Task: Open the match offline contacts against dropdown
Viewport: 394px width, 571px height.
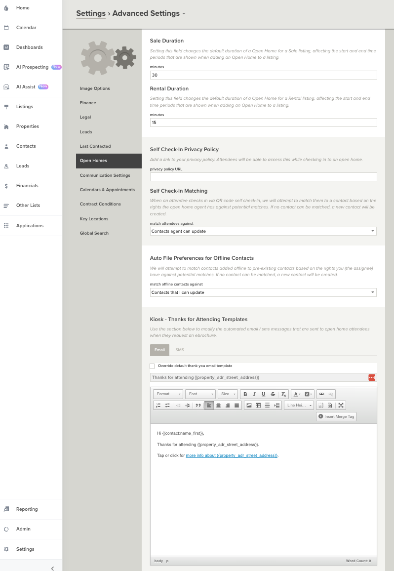Action: [263, 292]
